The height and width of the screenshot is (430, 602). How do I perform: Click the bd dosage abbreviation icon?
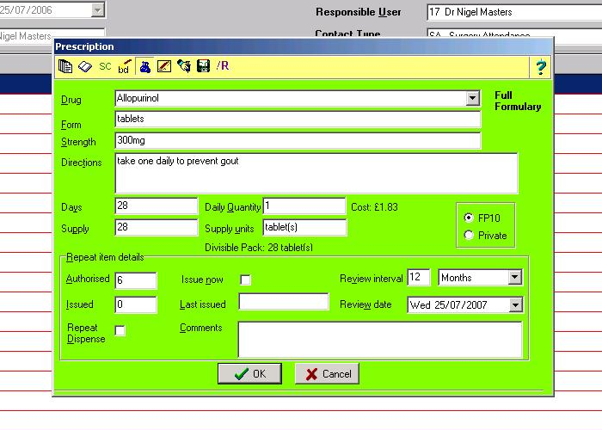point(125,67)
